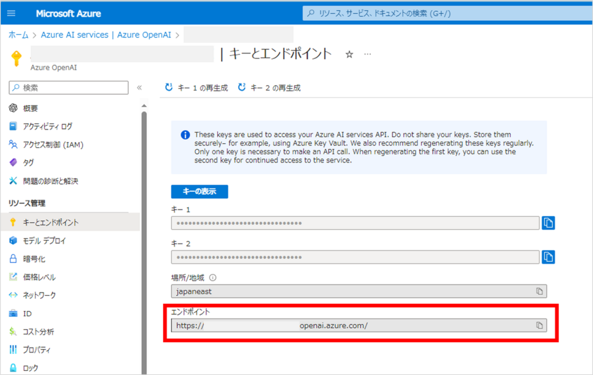
Task: Regenerate key 2 (キー 2 の再生成)
Action: 269,88
